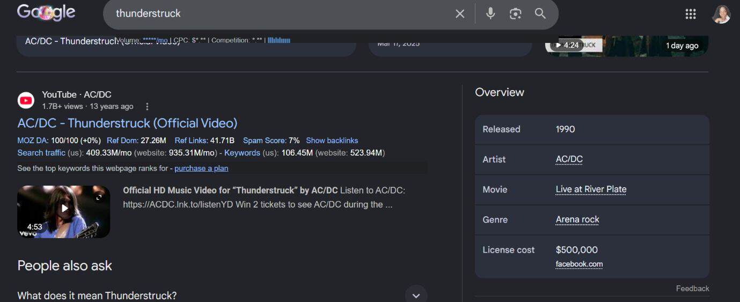Click the Official HD Music Video description

[263, 197]
